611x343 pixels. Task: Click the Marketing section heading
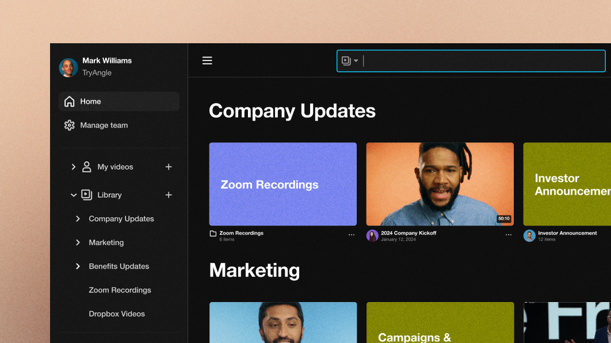coord(254,271)
